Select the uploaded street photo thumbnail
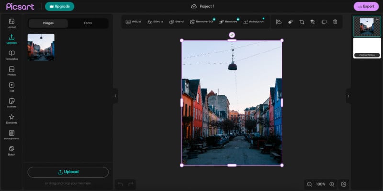 click(41, 47)
